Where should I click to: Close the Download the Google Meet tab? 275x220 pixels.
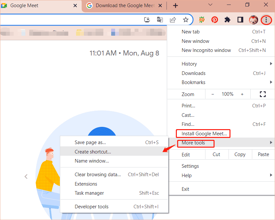click(x=160, y=6)
